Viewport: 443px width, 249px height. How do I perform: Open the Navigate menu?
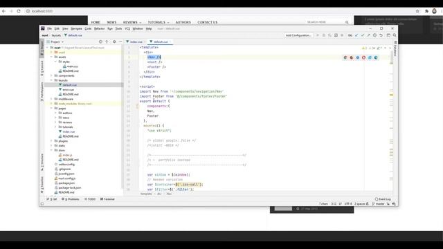pyautogui.click(x=76, y=29)
